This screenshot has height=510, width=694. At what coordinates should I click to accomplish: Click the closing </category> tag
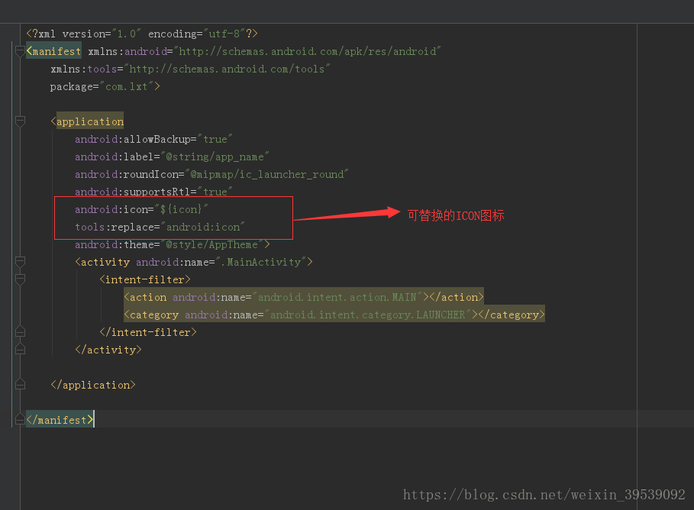512,315
